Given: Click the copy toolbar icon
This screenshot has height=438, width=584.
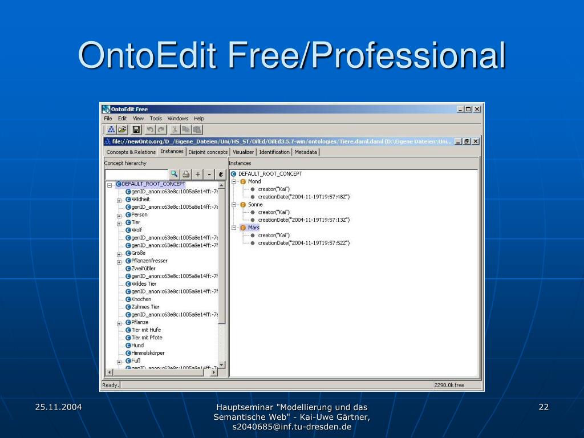Looking at the screenshot, I should point(185,129).
